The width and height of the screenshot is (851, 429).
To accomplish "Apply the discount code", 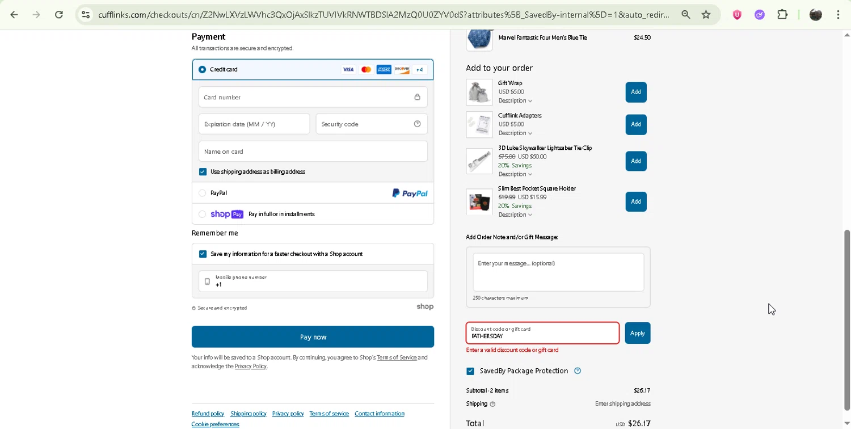I will (638, 333).
